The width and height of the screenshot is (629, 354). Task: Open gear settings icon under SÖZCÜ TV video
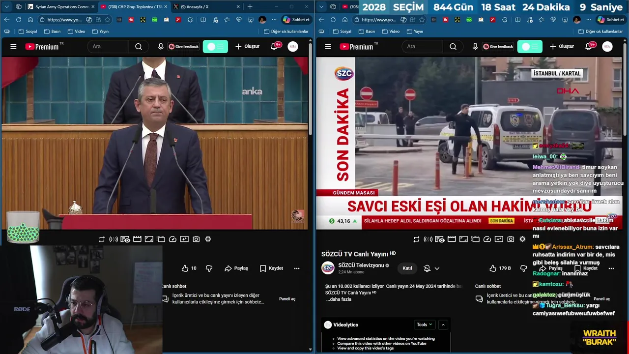click(522, 239)
